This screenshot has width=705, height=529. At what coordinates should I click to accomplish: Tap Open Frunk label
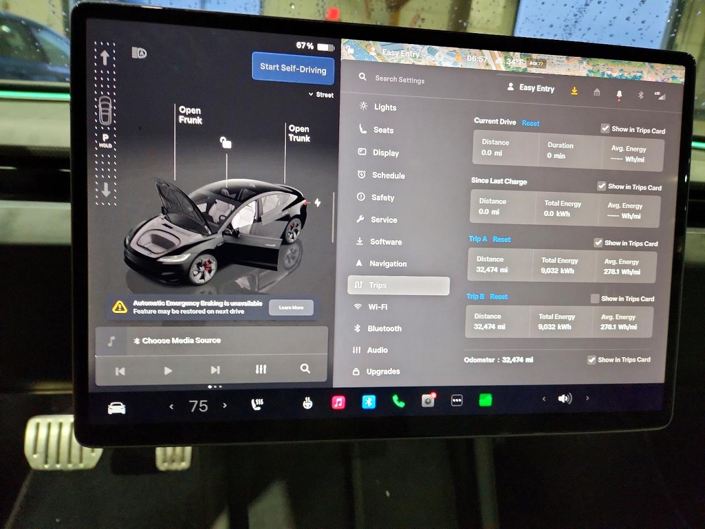click(x=190, y=115)
